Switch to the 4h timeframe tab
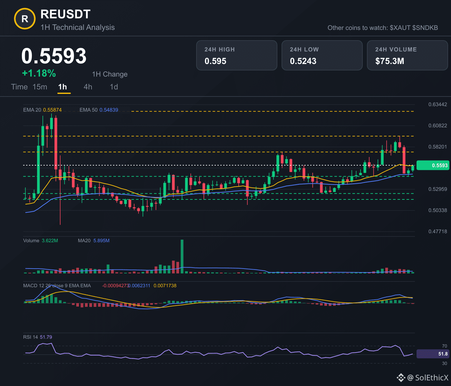The image size is (451, 386). [88, 87]
